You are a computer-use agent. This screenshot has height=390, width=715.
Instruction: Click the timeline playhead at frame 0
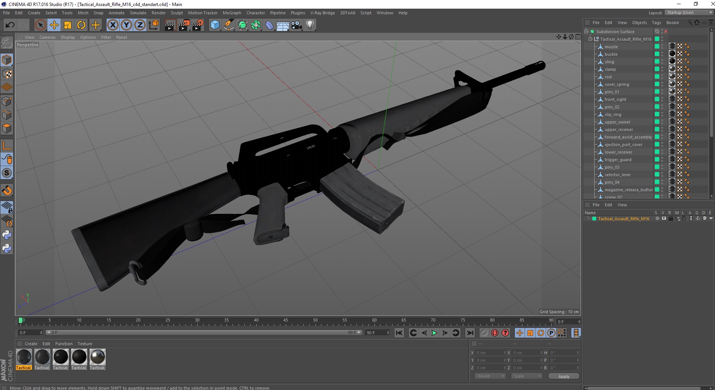tap(21, 320)
